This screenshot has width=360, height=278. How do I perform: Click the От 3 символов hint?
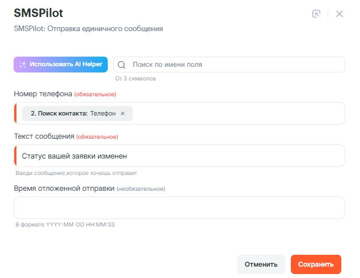[x=135, y=79]
